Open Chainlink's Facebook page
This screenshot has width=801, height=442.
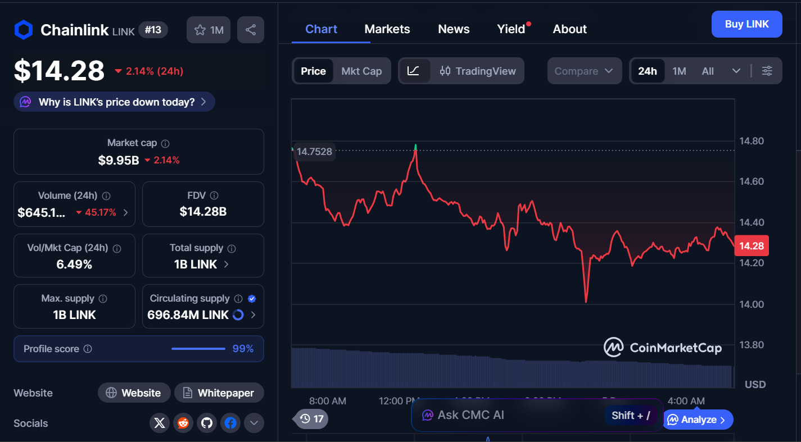pos(230,423)
